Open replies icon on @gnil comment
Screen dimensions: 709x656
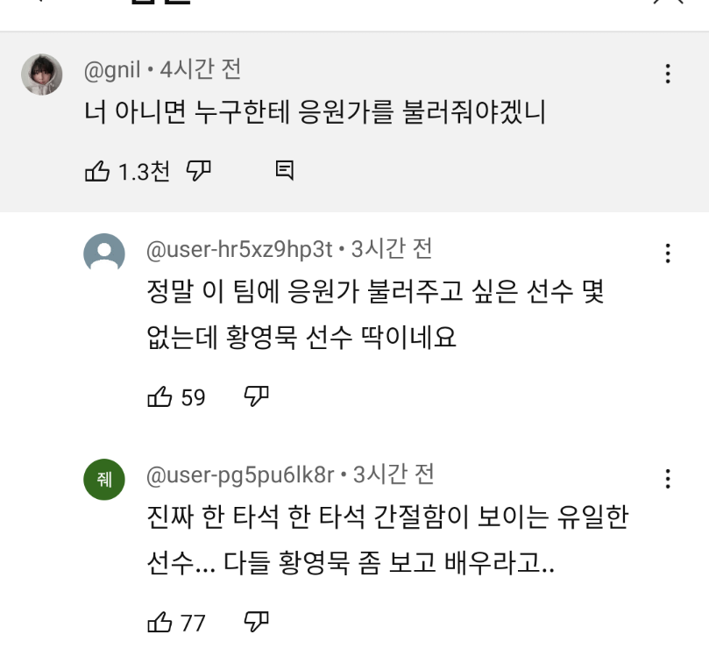pos(285,170)
